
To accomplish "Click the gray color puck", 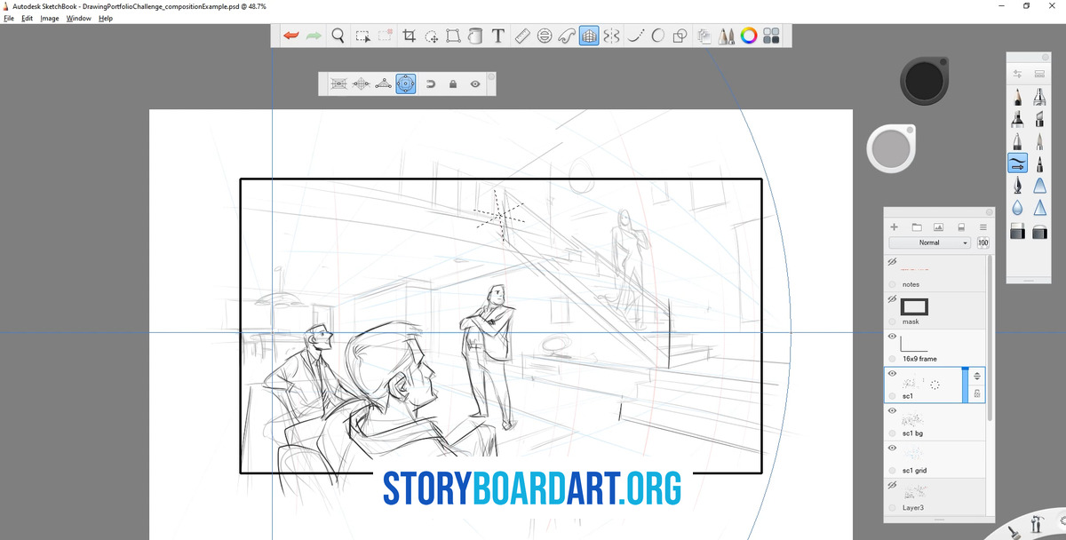I will 891,148.
